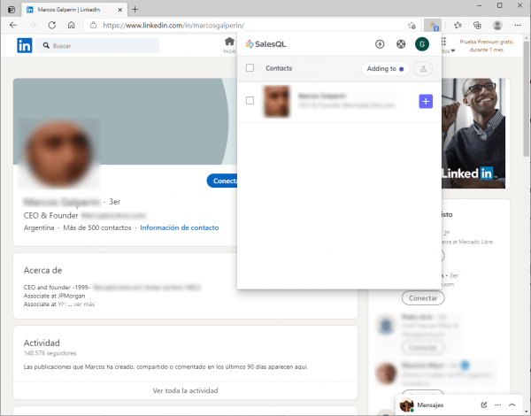Click the LinkedIn ad banner image
Screen dimensions: 531x416
coord(473,133)
